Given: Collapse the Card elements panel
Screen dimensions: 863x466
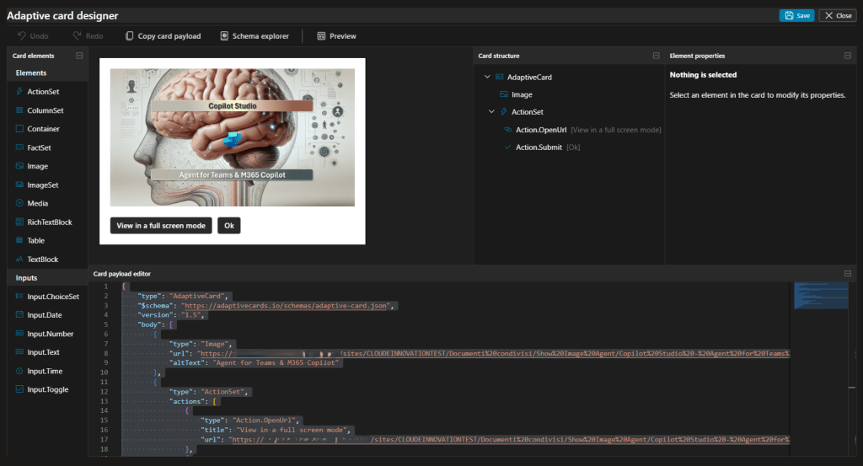Looking at the screenshot, I should point(78,56).
